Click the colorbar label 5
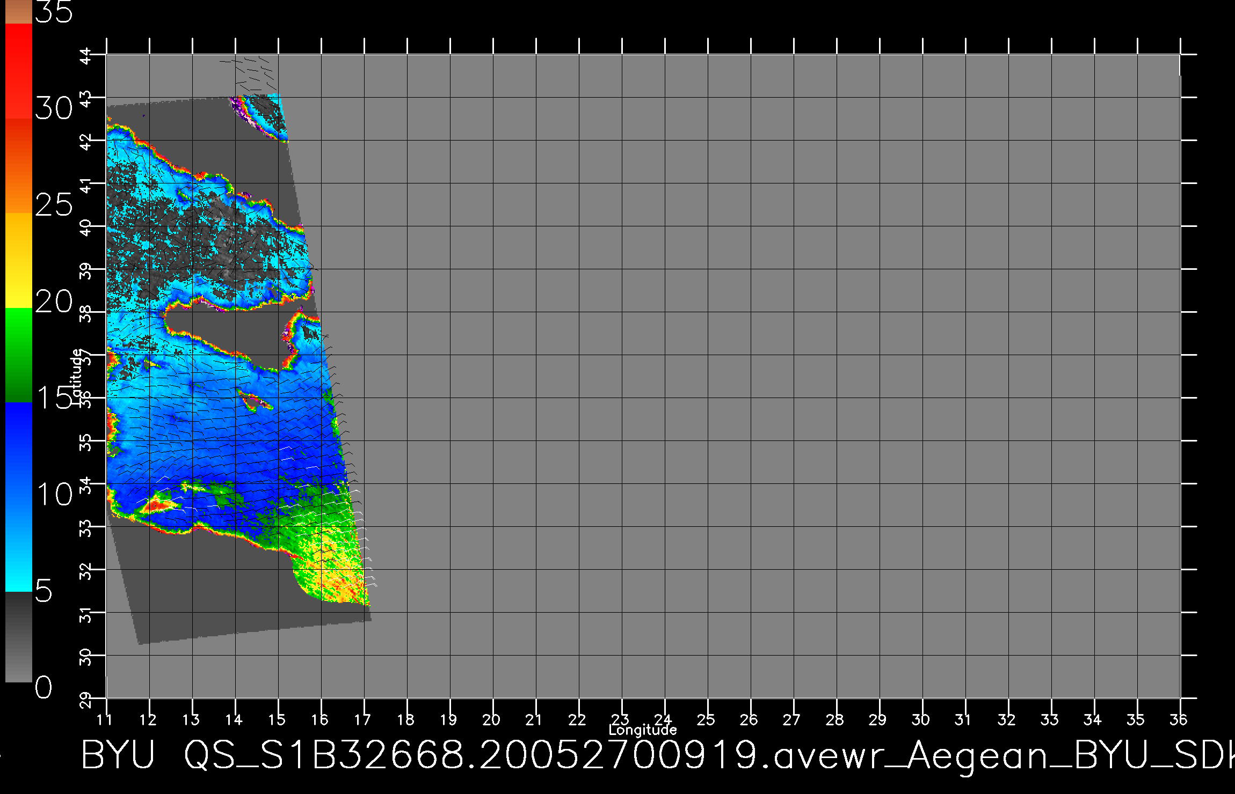The height and width of the screenshot is (794, 1235). (43, 591)
